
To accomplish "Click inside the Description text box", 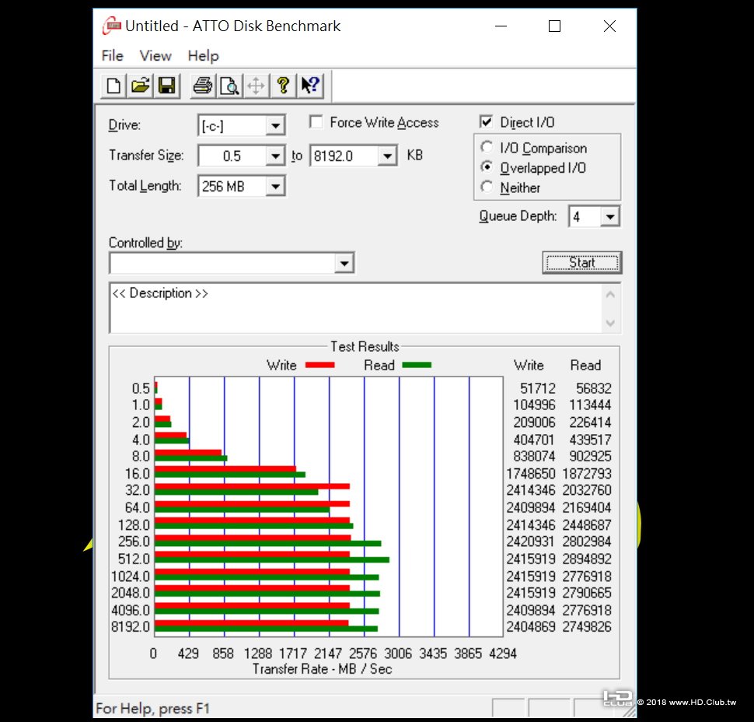I will [356, 309].
